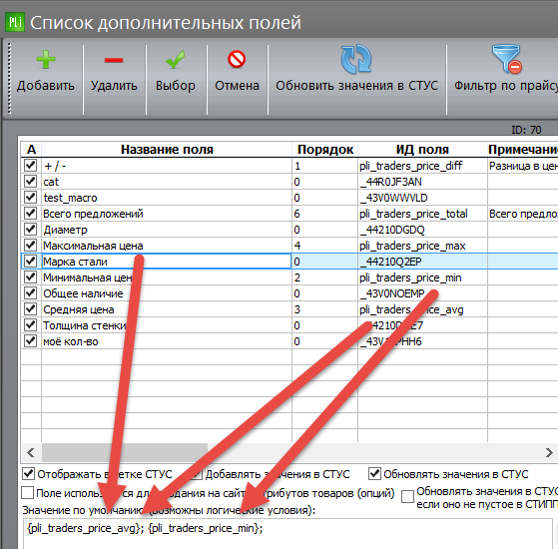The width and height of the screenshot is (558, 549).
Task: Sort by the Порядок column header
Action: coord(324,150)
